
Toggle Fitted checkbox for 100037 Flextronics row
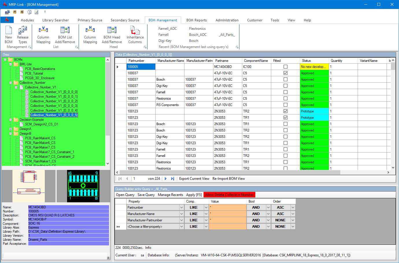point(285,99)
